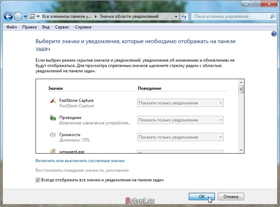280x207 pixels.
Task: Click the Громкость speaker icon
Action: (53, 135)
